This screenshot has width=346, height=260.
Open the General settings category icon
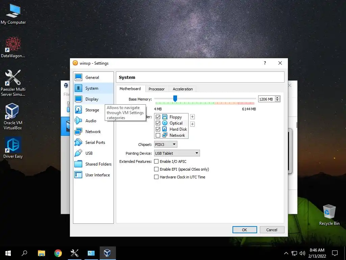(78, 78)
